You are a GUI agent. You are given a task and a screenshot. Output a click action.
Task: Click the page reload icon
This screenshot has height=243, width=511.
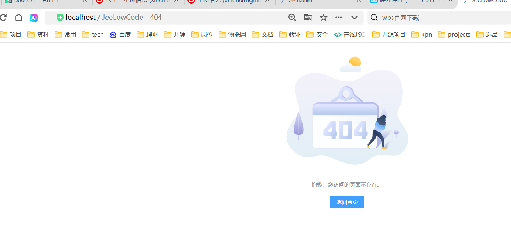pyautogui.click(x=4, y=18)
